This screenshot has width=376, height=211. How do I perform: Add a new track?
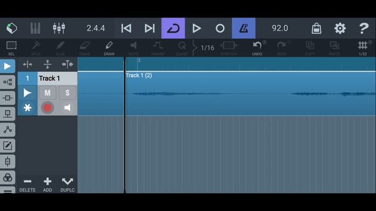click(x=48, y=185)
